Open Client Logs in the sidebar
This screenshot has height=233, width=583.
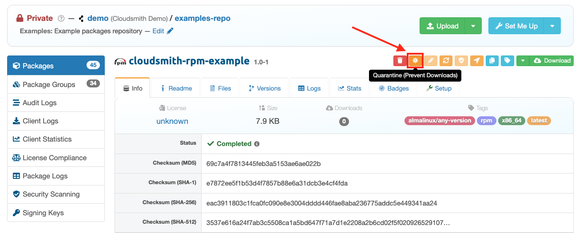pyautogui.click(x=56, y=121)
